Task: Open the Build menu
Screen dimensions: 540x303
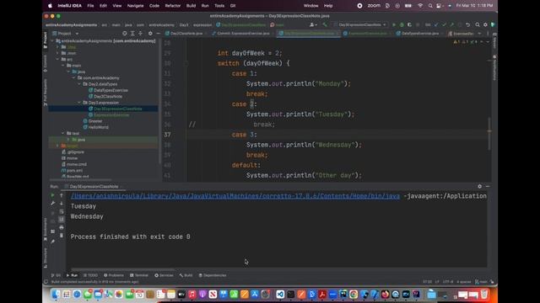Action: [191, 6]
